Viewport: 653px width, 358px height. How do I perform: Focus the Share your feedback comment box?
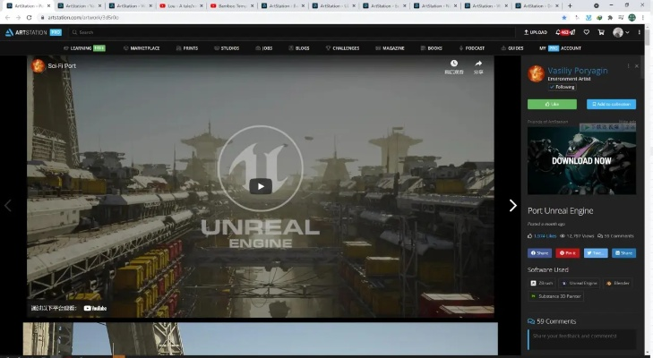581,339
